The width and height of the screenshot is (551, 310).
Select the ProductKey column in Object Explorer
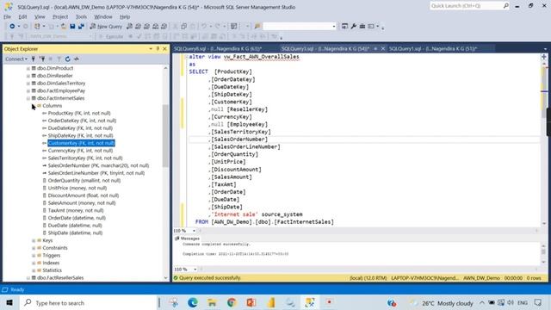79,113
